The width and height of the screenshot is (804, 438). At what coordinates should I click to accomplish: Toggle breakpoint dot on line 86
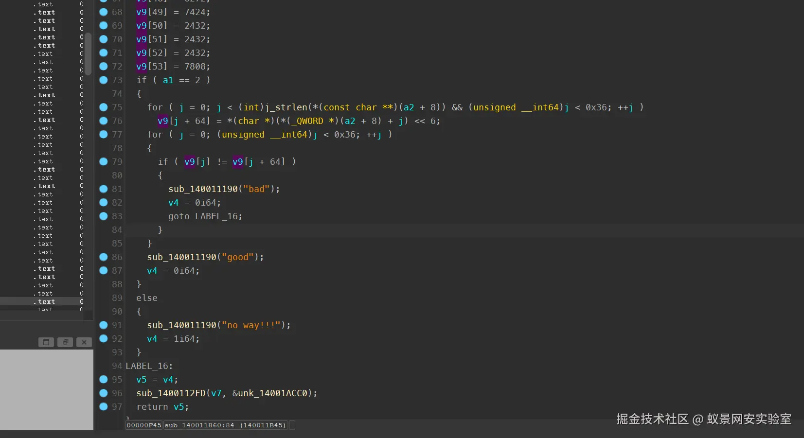click(104, 257)
